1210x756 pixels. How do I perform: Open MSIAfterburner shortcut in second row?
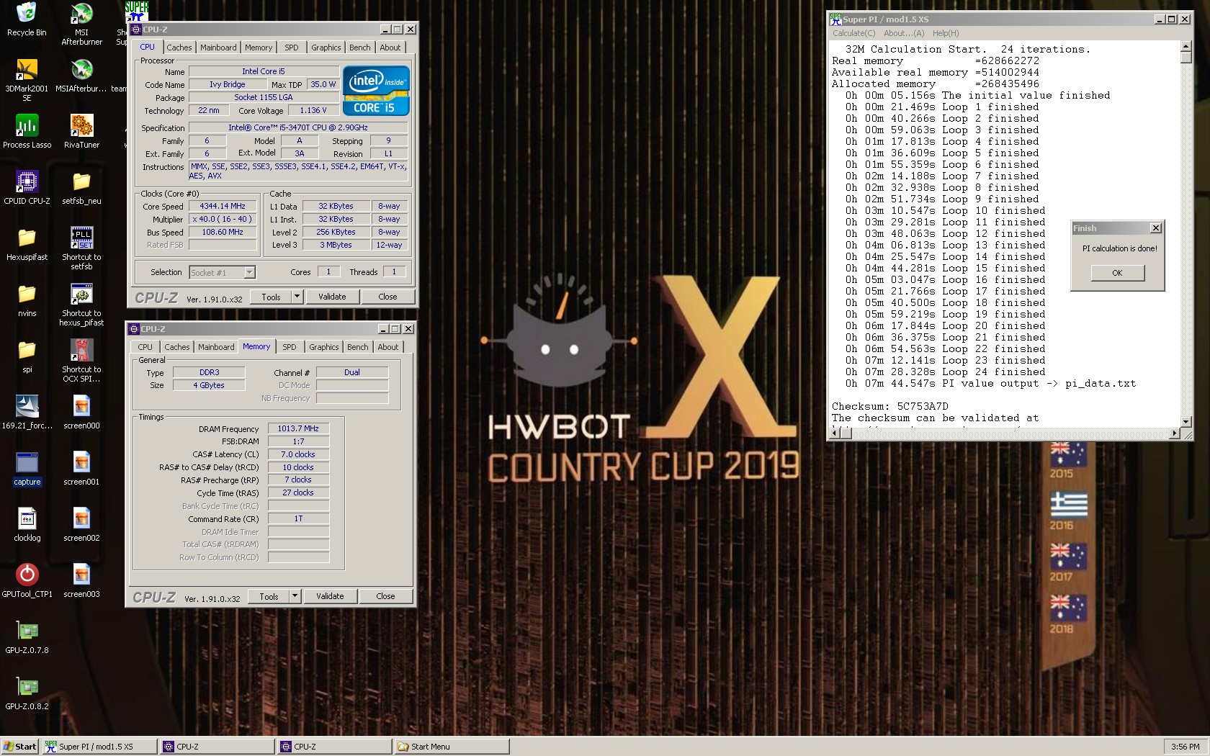pyautogui.click(x=81, y=76)
